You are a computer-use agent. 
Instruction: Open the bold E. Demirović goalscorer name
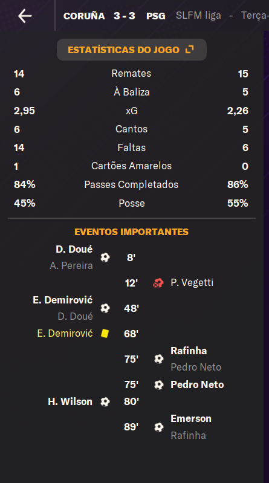(x=63, y=300)
